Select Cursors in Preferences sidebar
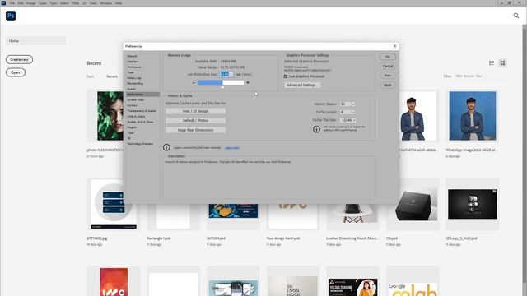This screenshot has height=296, width=527. (132, 105)
